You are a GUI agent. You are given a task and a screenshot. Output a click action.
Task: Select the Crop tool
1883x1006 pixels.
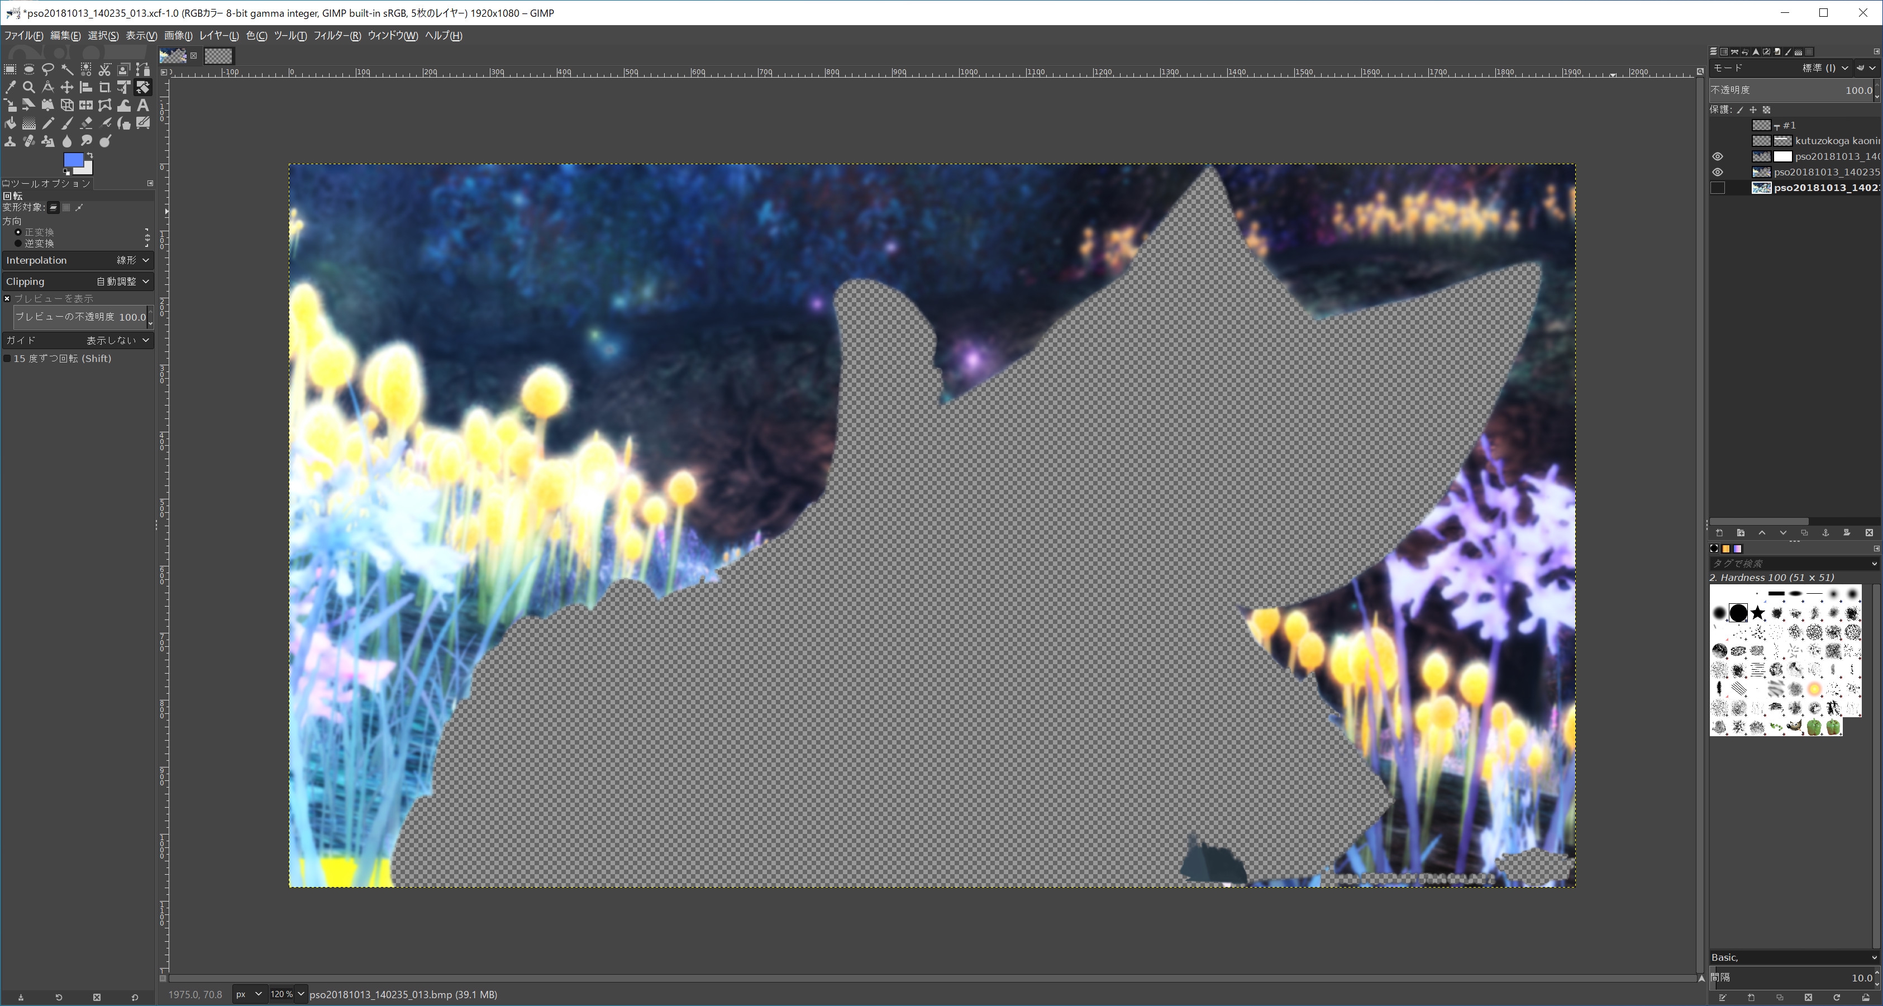[104, 88]
